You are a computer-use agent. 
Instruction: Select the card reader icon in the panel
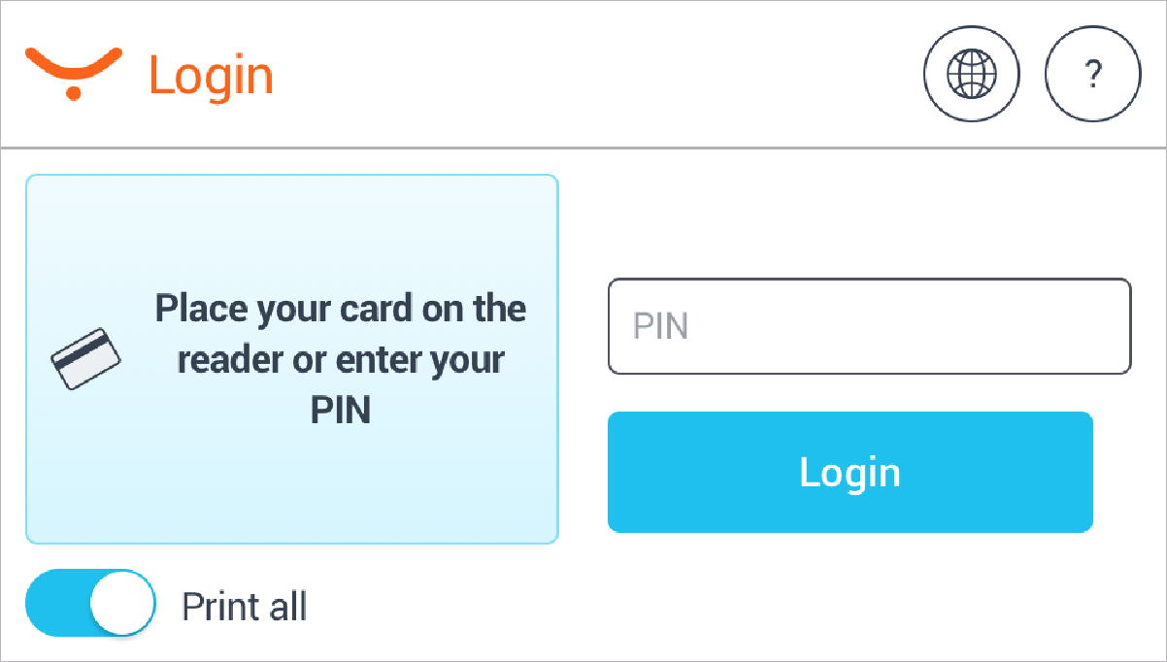click(x=85, y=359)
